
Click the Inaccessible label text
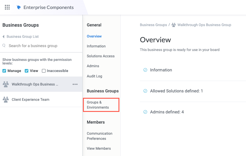57,71
